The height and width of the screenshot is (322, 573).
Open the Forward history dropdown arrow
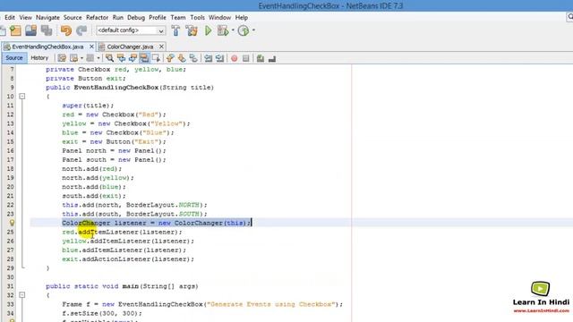pos(98,58)
